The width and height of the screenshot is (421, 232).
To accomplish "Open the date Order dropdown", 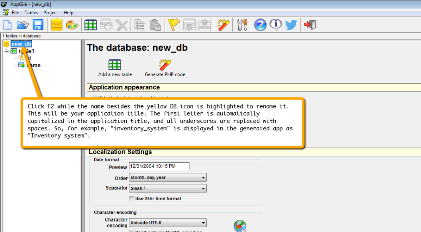I will [x=168, y=177].
